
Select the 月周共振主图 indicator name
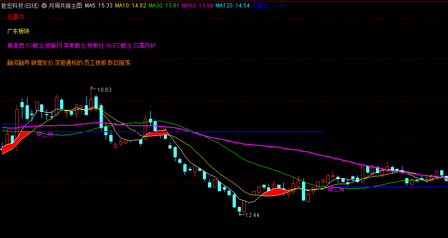click(66, 6)
